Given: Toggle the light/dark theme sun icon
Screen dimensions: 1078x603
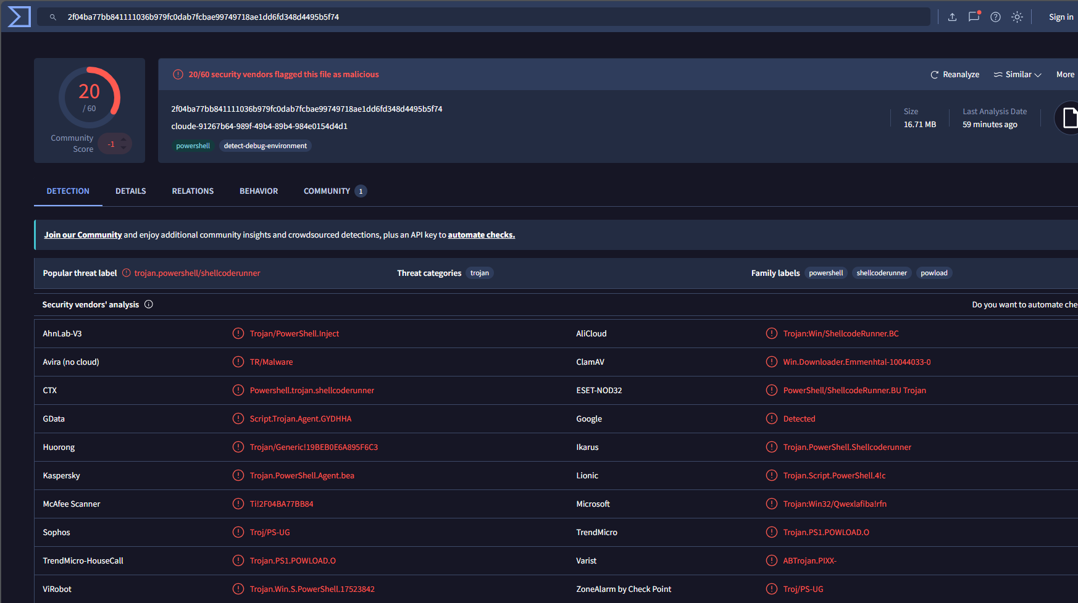Looking at the screenshot, I should coord(1017,17).
